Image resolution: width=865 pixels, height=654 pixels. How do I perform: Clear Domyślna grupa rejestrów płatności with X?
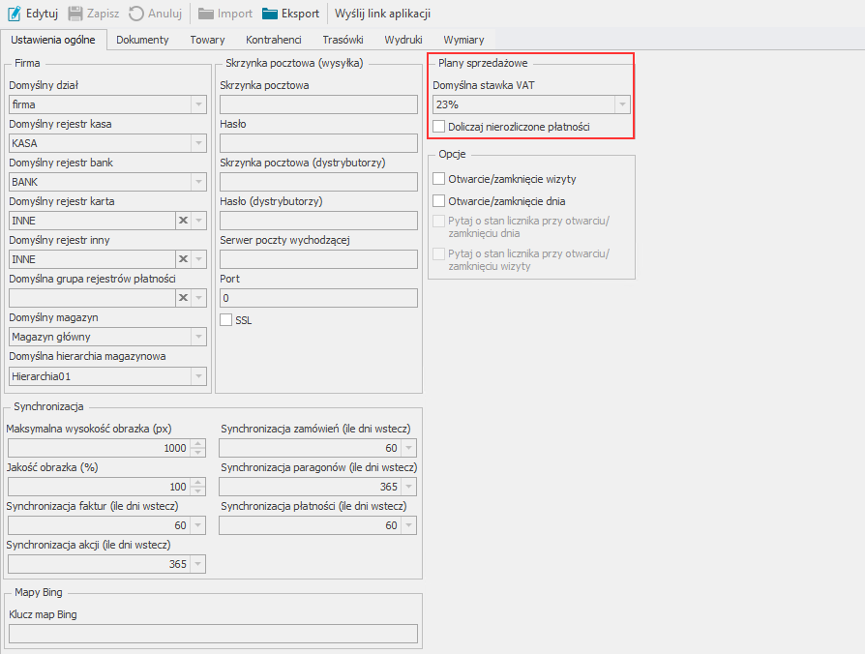pos(182,298)
